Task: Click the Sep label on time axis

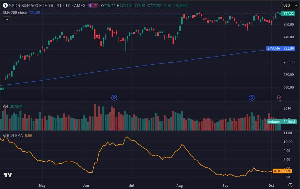Action: (x=225, y=186)
